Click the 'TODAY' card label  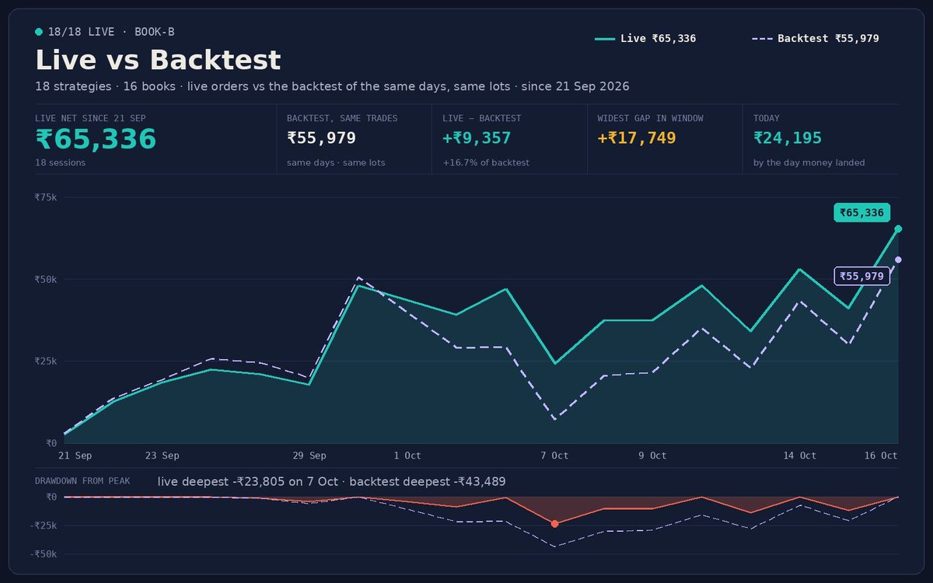pyautogui.click(x=767, y=118)
